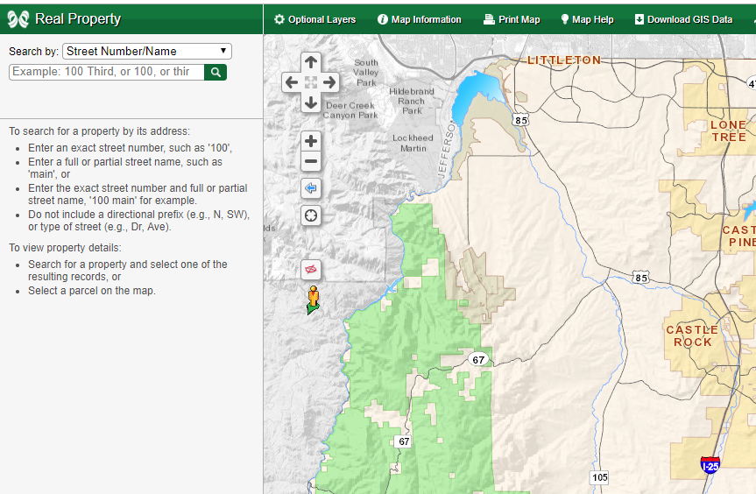Pan the map left with the arrow
This screenshot has height=494, width=756.
(x=292, y=82)
